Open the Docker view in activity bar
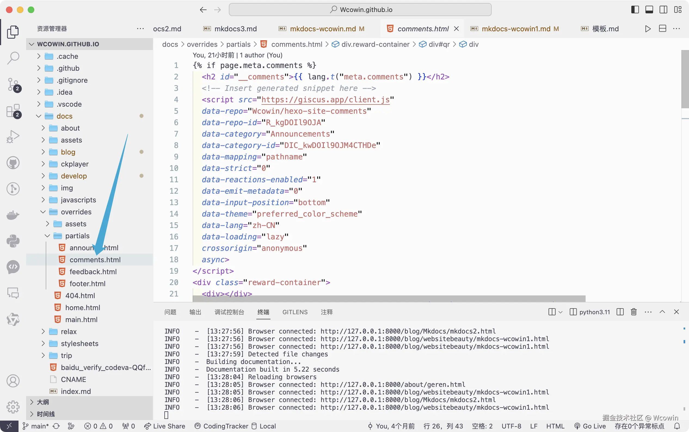 (13, 215)
